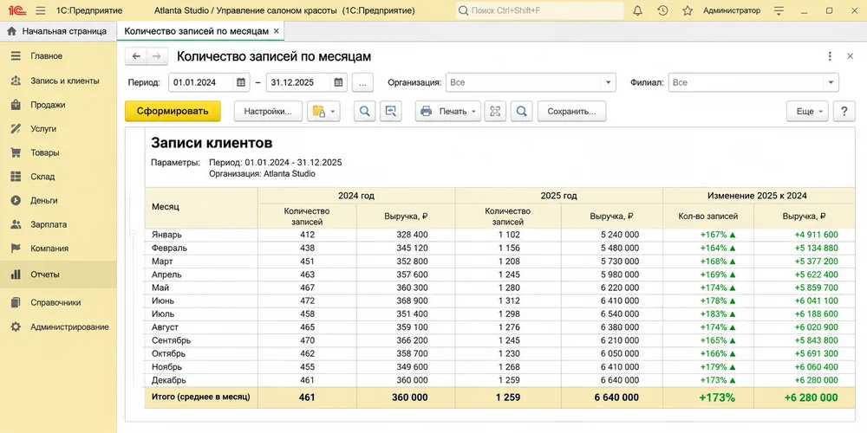Click the fit/expand frame icon after Печать
The width and height of the screenshot is (867, 433).
click(x=495, y=111)
